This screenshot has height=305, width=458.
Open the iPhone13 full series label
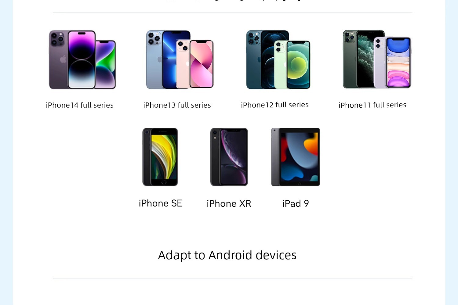[x=177, y=105]
